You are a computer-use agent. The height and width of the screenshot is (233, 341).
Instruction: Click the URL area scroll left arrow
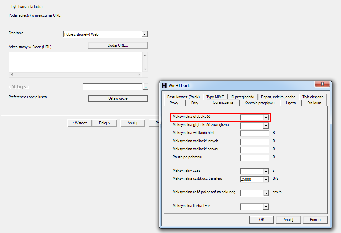click(x=12, y=74)
